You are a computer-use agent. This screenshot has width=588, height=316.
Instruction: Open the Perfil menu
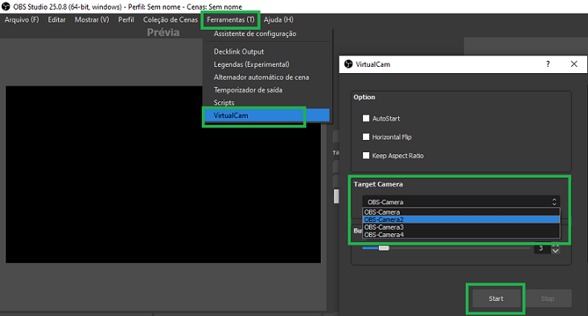126,20
